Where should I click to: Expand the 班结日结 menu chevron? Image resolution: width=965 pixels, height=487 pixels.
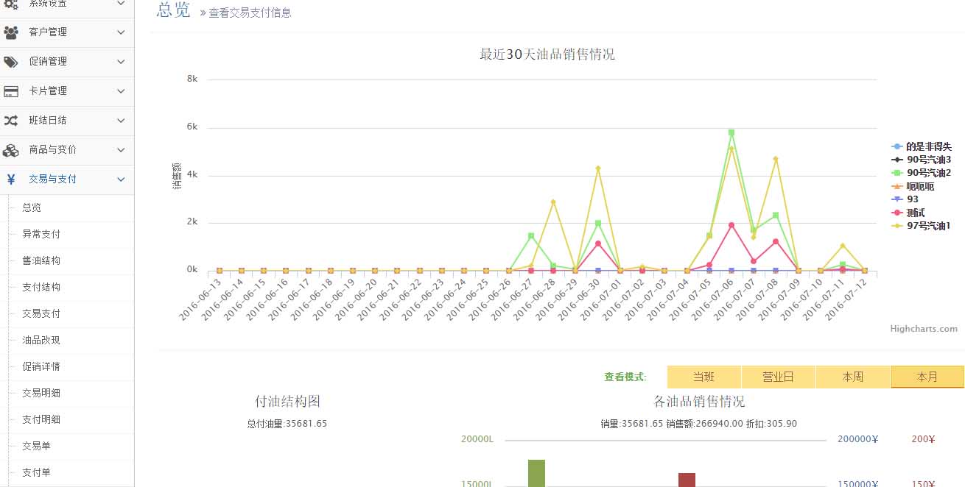pos(122,121)
